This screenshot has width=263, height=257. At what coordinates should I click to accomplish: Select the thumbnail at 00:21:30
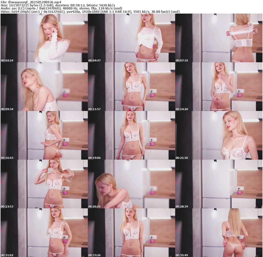[219, 135]
